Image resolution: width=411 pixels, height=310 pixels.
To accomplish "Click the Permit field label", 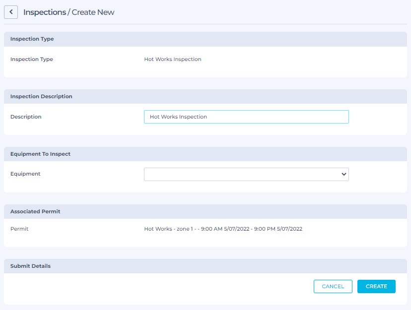I will [x=19, y=229].
